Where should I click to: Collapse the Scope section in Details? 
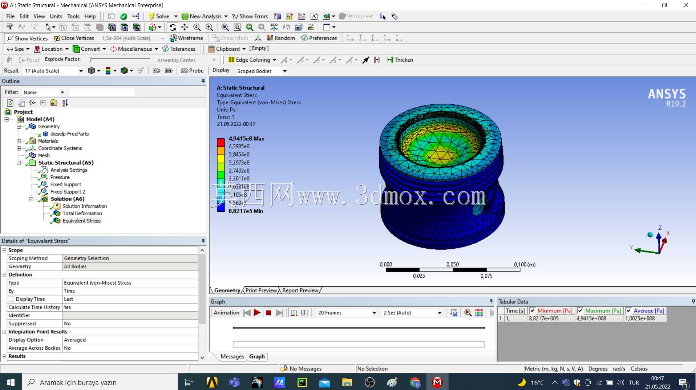click(4, 250)
